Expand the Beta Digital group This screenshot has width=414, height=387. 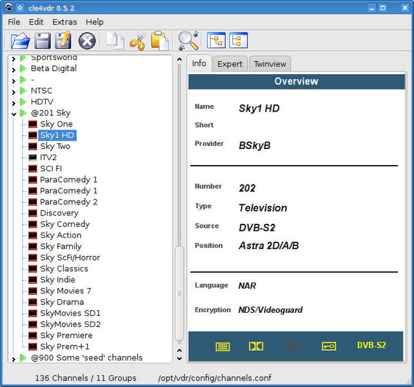(x=14, y=68)
